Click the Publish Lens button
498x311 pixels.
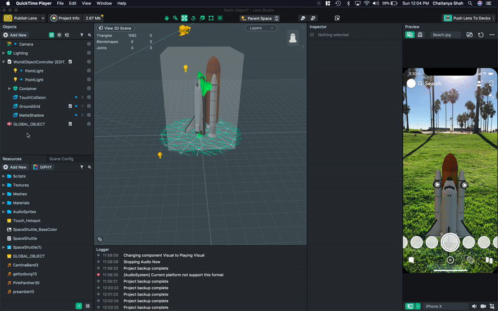pyautogui.click(x=21, y=18)
